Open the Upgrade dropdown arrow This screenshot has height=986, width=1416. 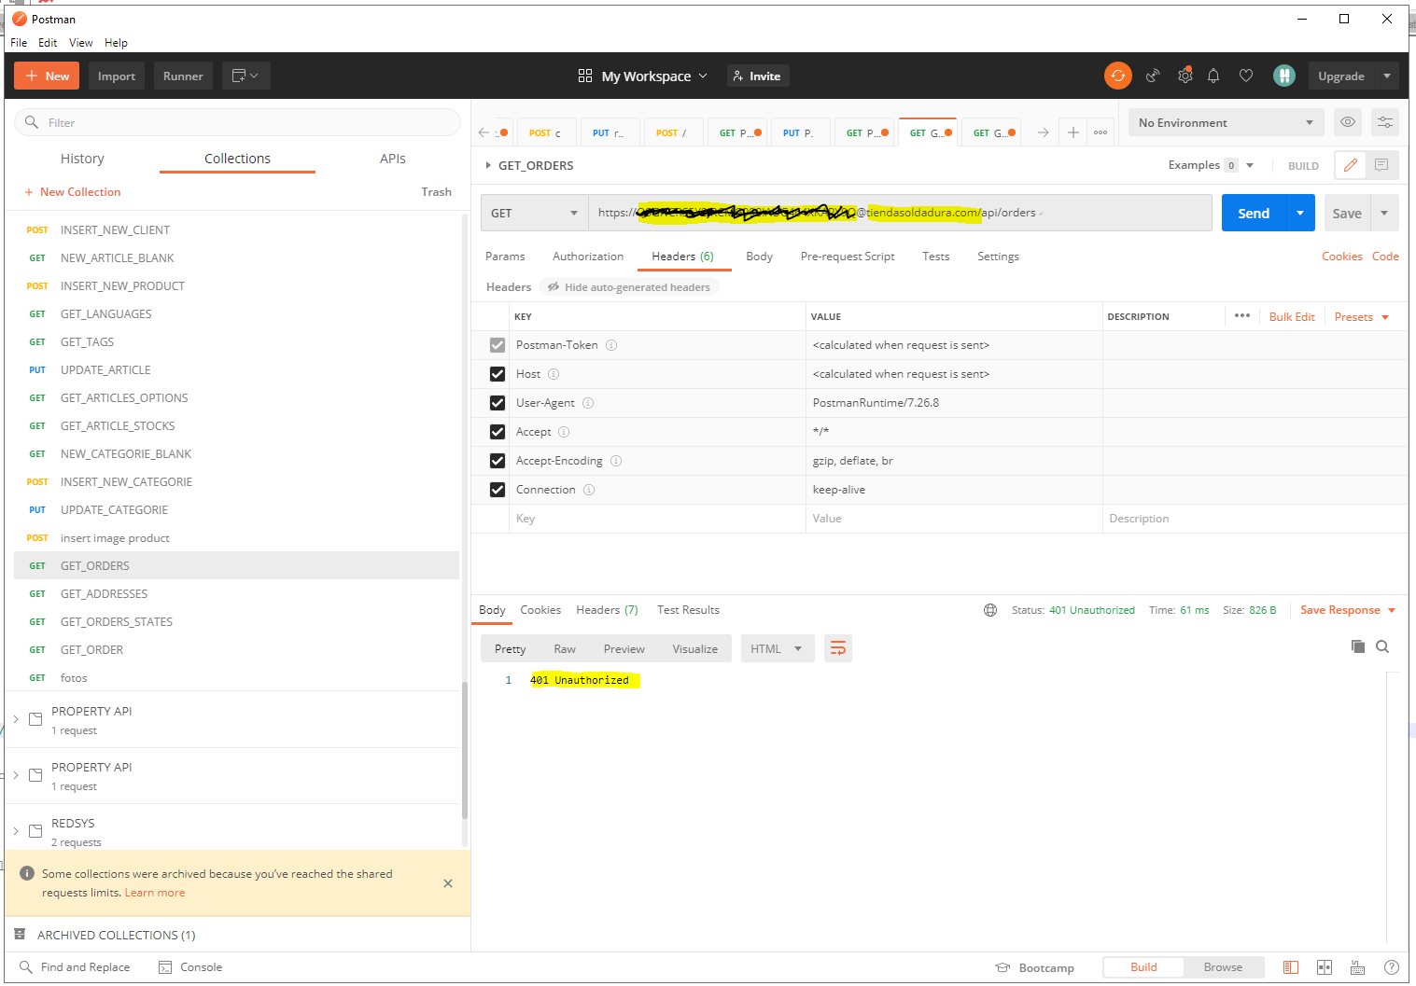1387,76
